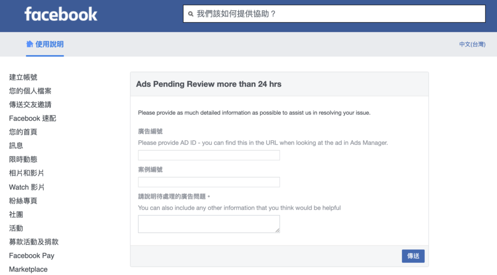
Task: Select 傳送交友邀請 sidebar link
Action: 30,105
